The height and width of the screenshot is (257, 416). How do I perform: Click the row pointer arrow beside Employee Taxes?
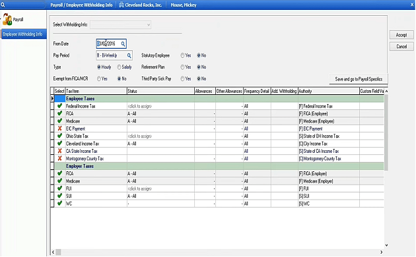point(52,98)
